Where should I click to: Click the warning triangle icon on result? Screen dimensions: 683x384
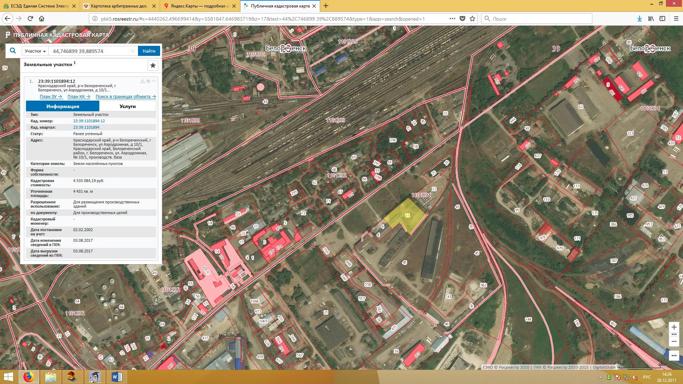(142, 81)
